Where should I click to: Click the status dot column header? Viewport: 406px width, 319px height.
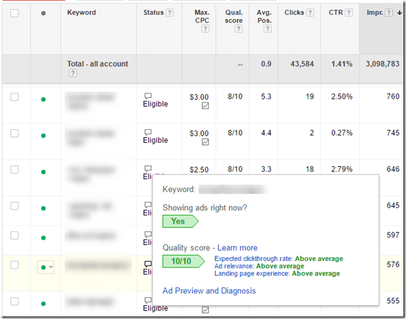43,13
